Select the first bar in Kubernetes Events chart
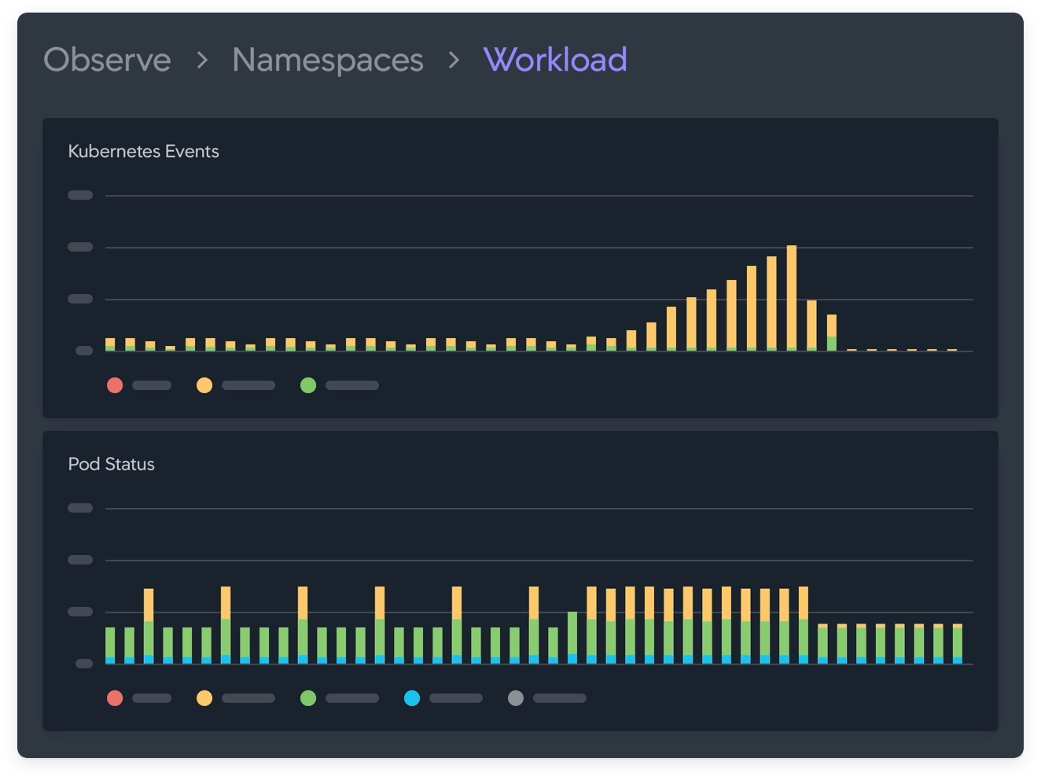The width and height of the screenshot is (1041, 780). pyautogui.click(x=110, y=344)
